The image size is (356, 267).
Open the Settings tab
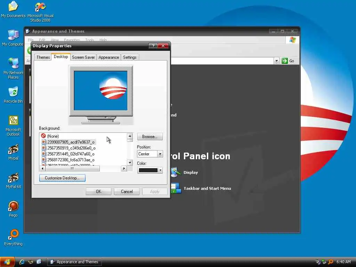click(130, 57)
